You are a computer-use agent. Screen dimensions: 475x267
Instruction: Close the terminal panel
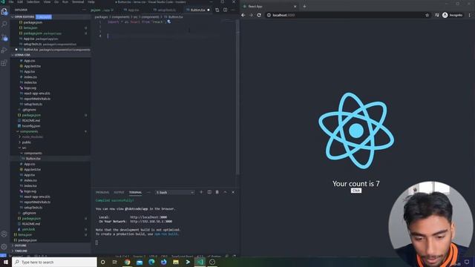pyautogui.click(x=233, y=192)
